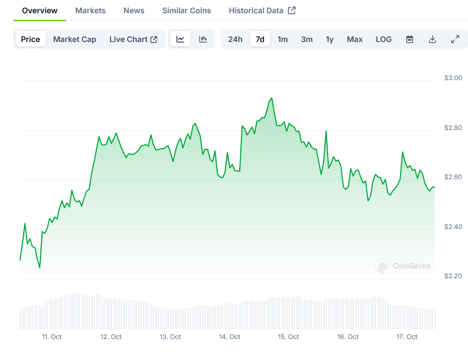The width and height of the screenshot is (468, 354).
Task: Switch to candlestick chart view icon
Action: (203, 39)
